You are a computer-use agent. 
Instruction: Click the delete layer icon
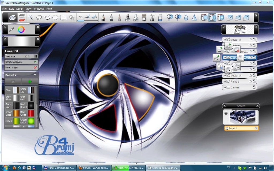[237, 49]
